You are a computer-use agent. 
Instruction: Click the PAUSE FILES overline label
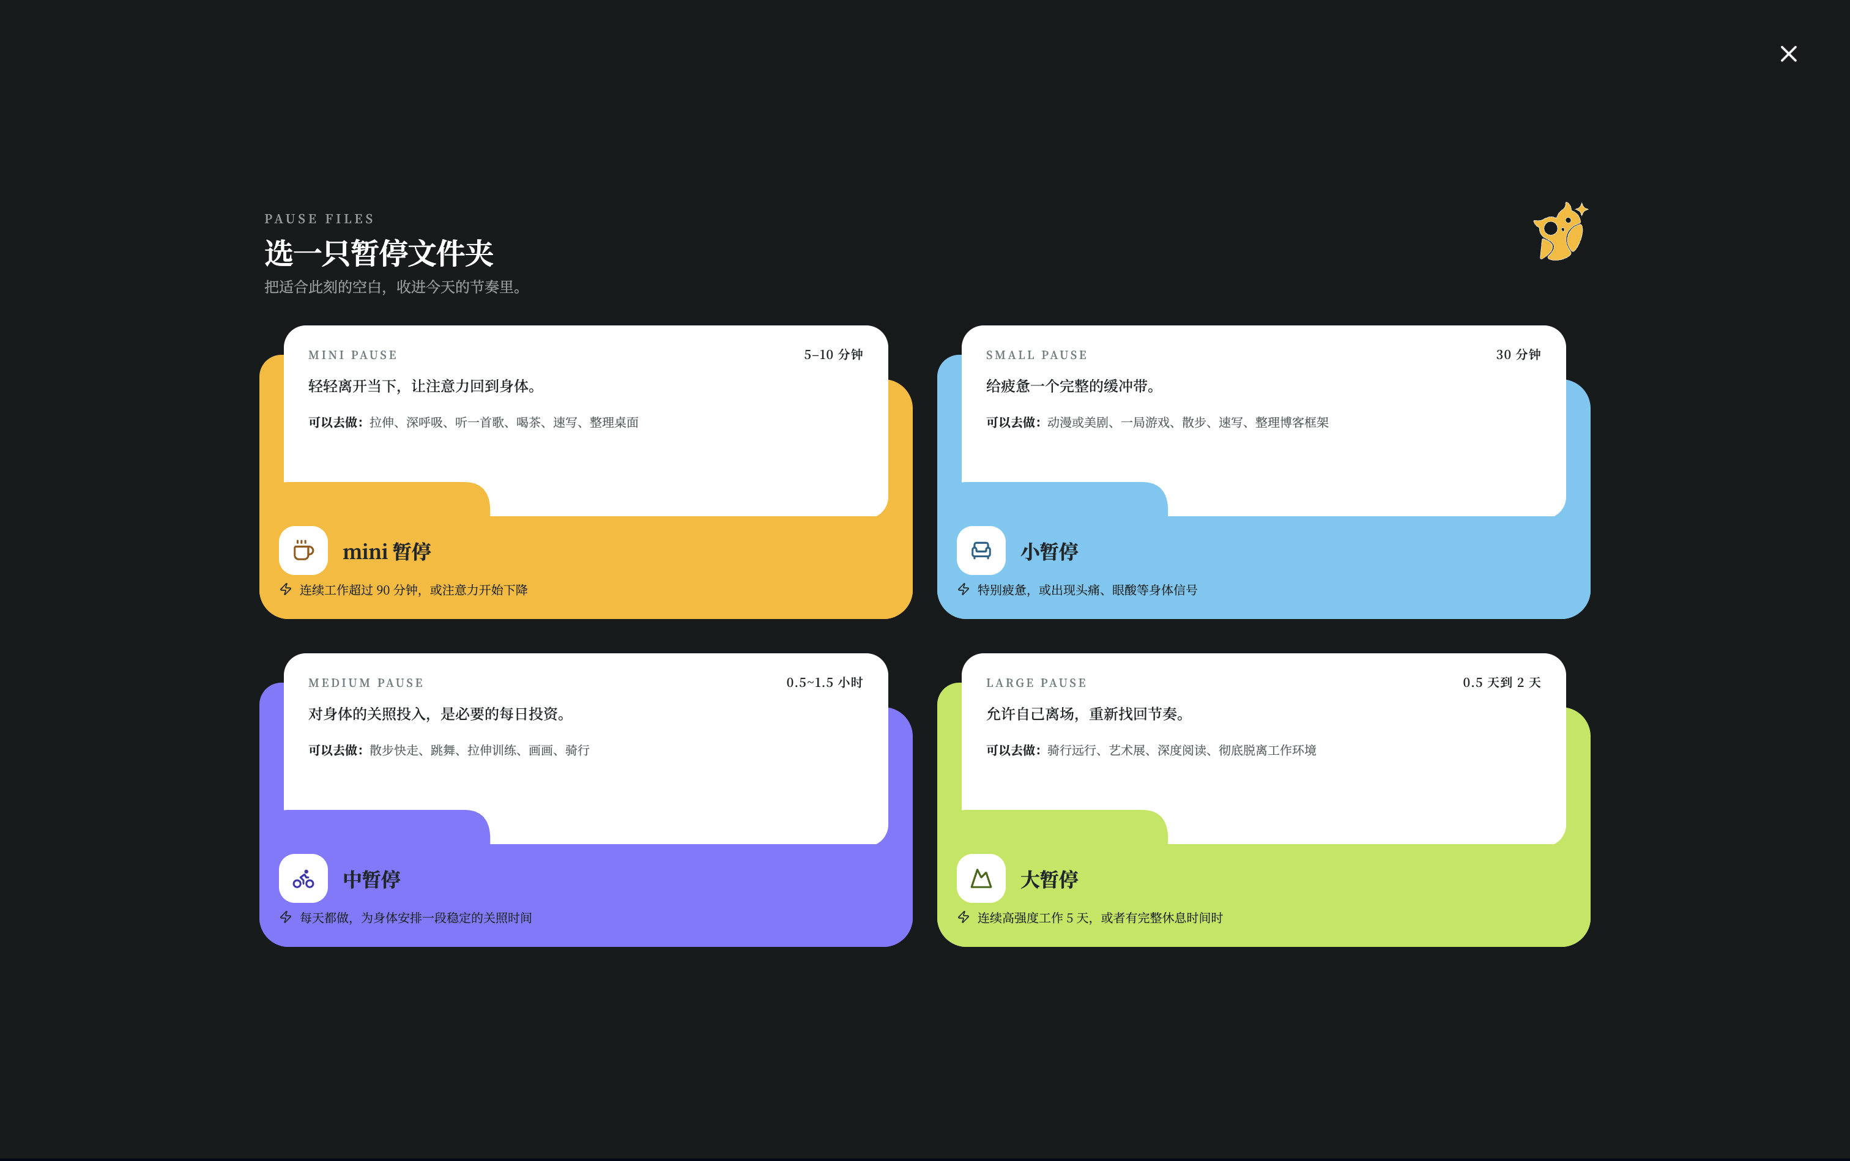click(x=319, y=219)
